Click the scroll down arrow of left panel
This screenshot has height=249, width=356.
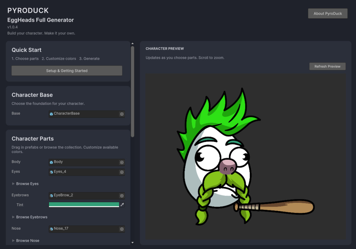(133, 243)
